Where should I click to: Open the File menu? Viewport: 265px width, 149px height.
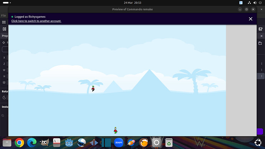tap(3, 16)
